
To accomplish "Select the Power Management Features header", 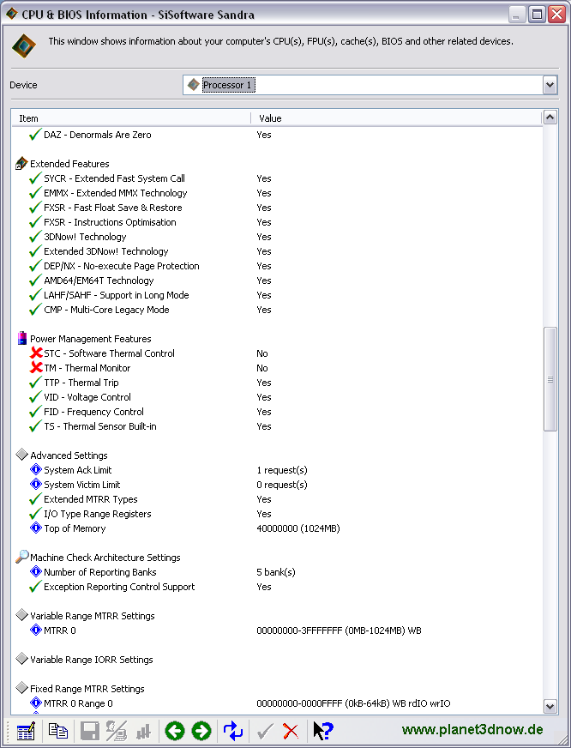I will click(90, 339).
